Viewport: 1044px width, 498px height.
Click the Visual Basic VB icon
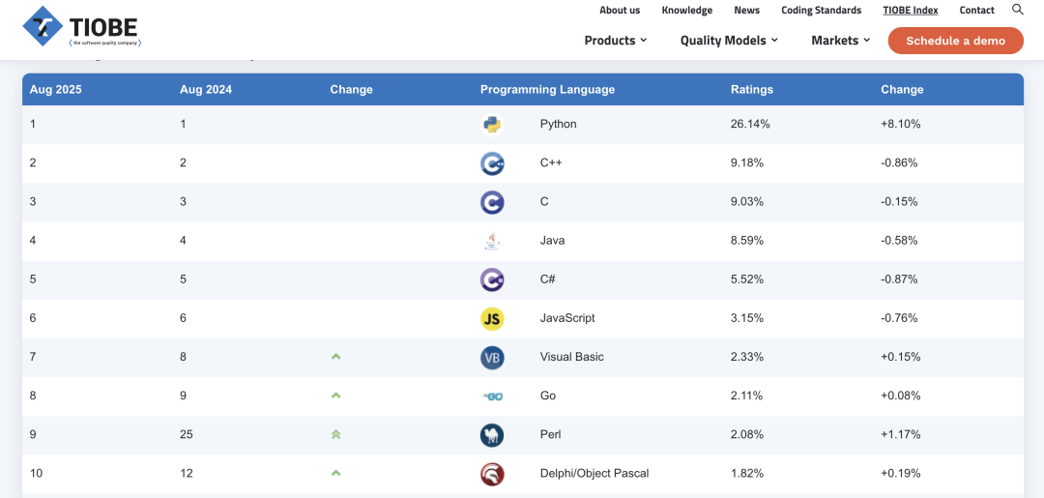click(x=492, y=357)
